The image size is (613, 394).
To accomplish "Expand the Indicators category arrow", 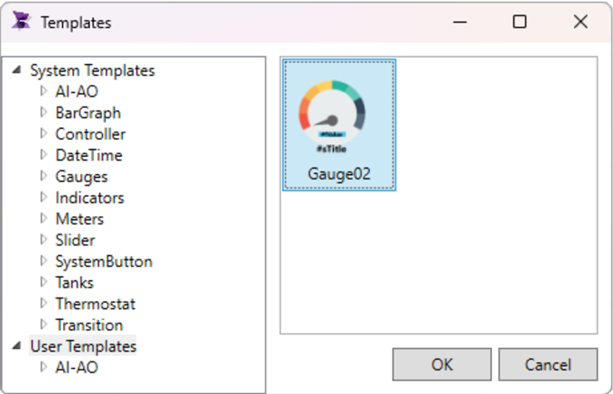I will [x=42, y=197].
